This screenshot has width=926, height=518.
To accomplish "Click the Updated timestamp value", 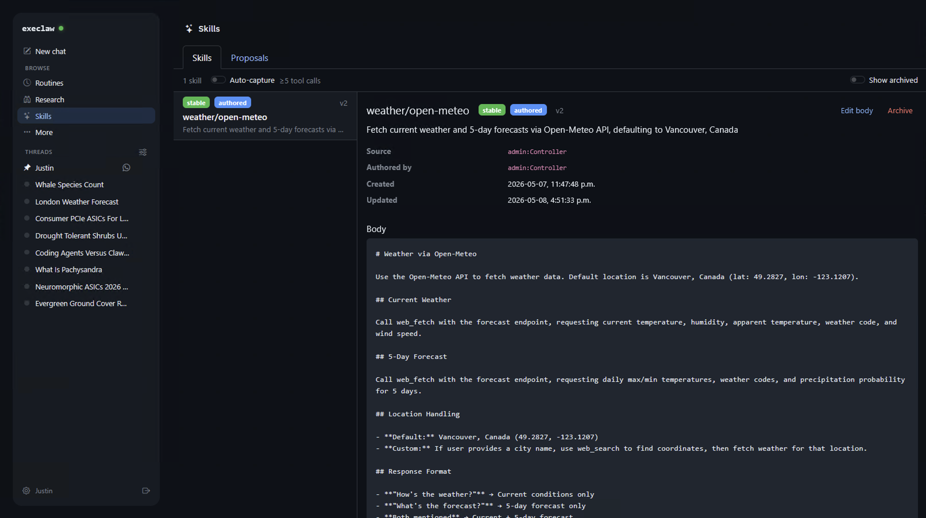I will 549,200.
